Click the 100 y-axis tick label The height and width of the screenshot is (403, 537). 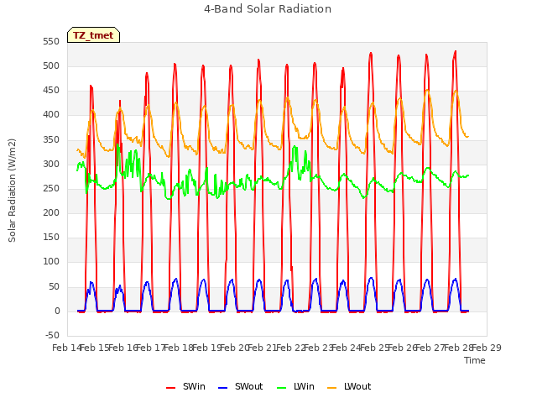pos(51,262)
